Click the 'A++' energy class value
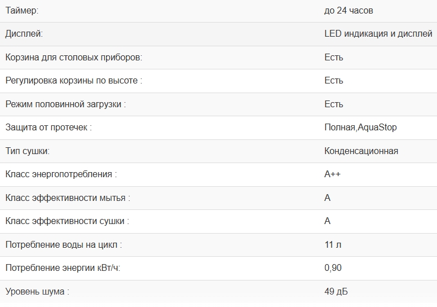 coord(332,174)
